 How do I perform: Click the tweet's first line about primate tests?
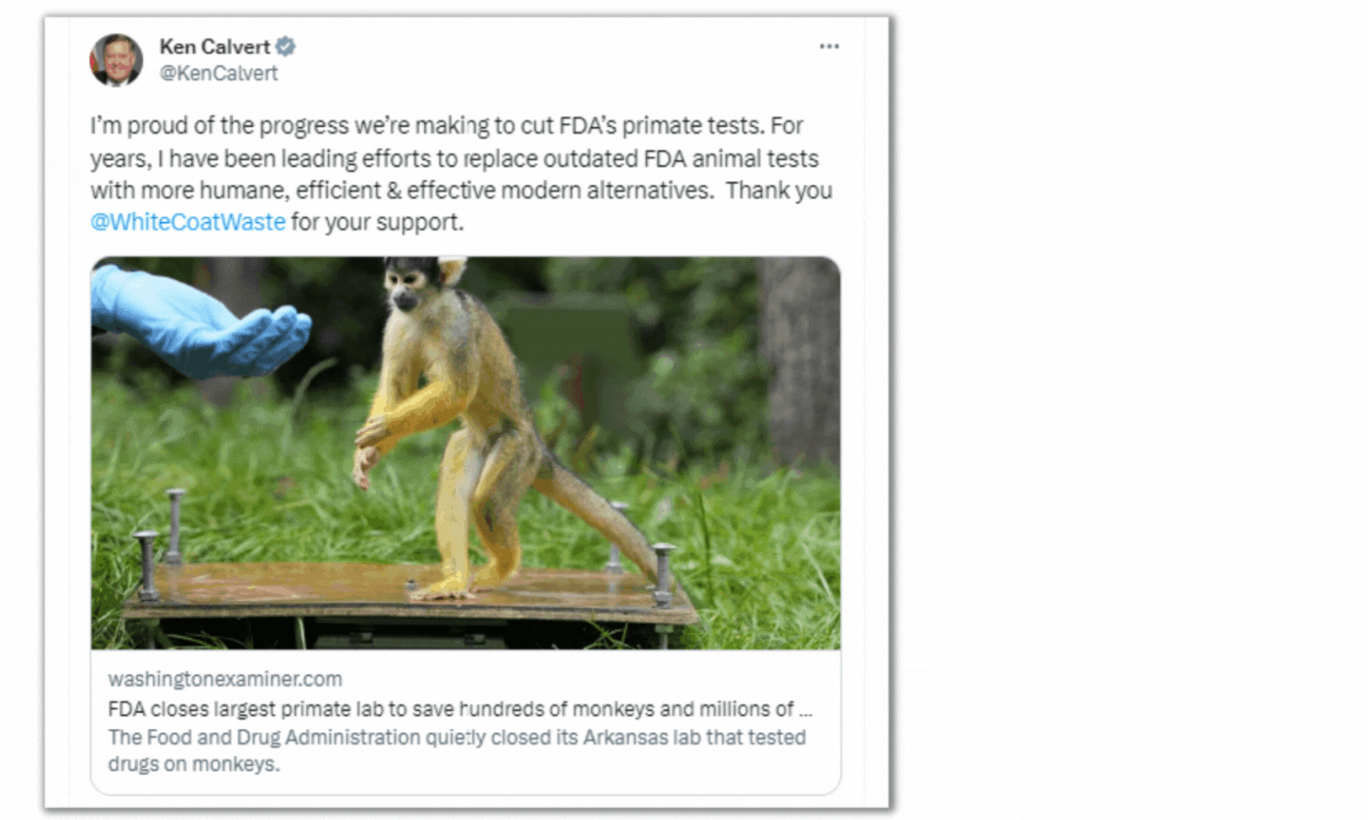click(x=446, y=126)
